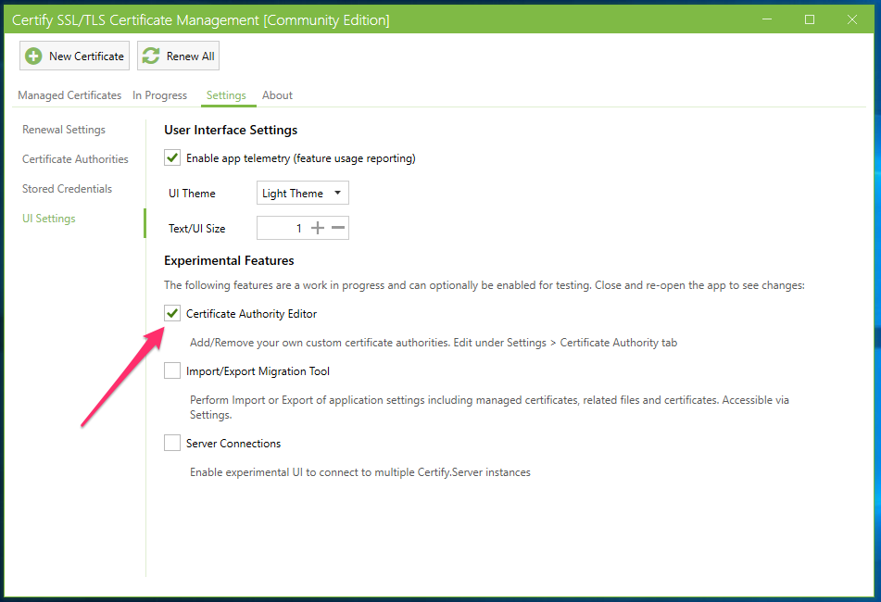Open Renewal Settings section
This screenshot has width=881, height=602.
coord(64,130)
